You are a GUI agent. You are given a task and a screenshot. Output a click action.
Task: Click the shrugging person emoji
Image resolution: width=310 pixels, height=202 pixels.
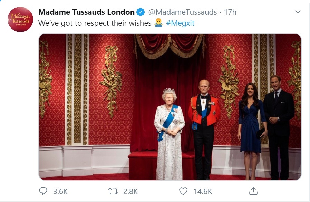pos(159,23)
